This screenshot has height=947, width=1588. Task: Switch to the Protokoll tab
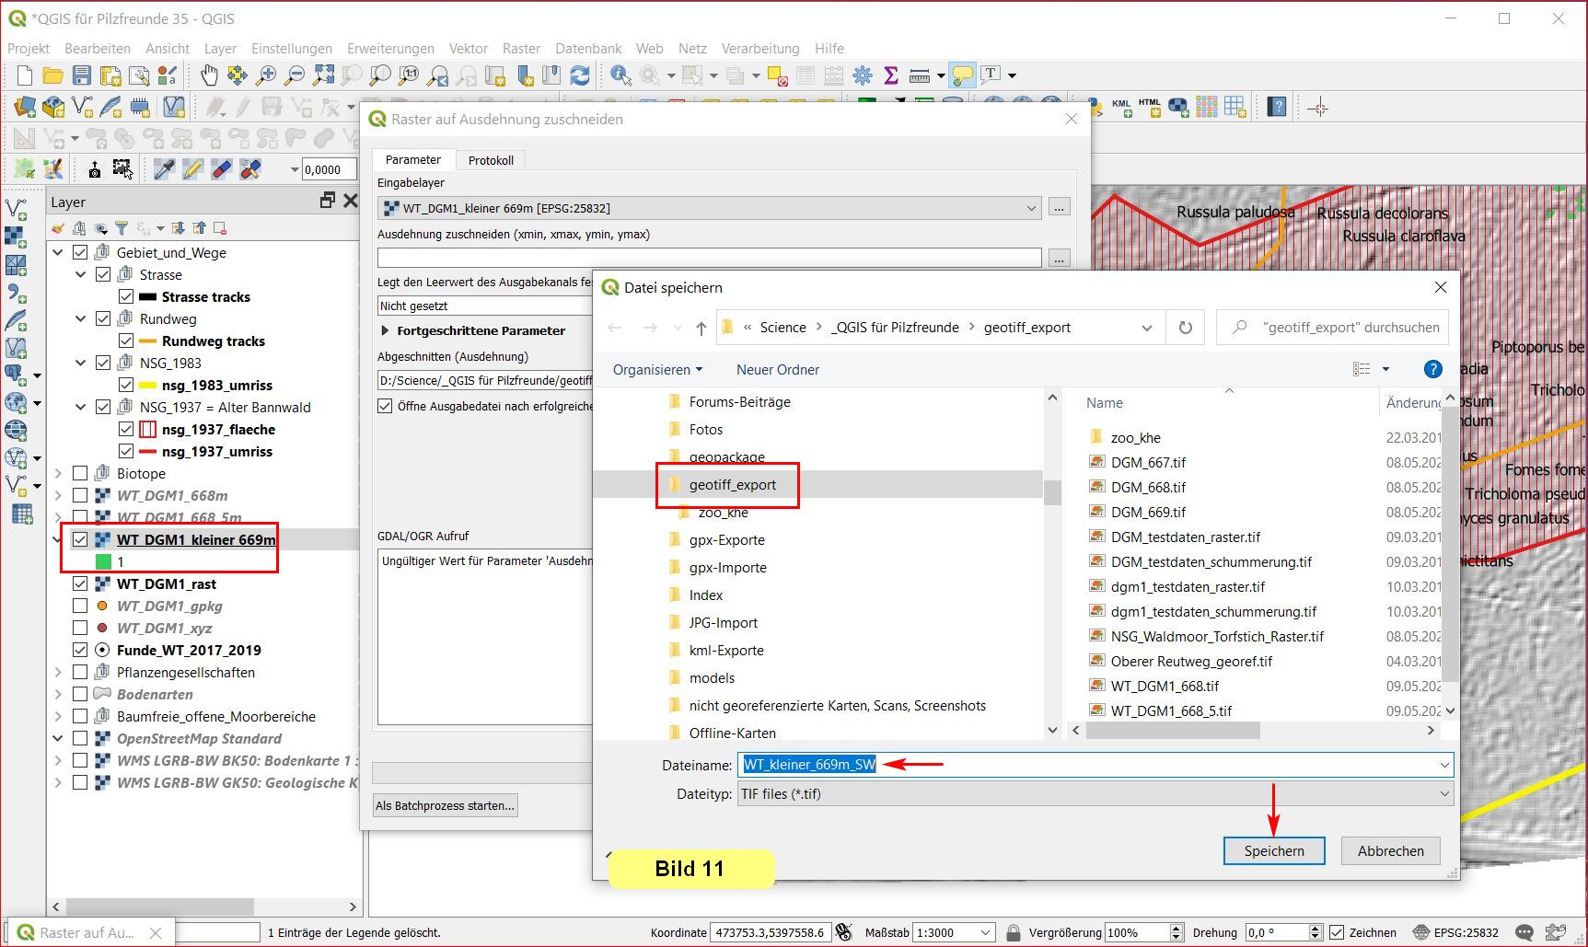491,160
